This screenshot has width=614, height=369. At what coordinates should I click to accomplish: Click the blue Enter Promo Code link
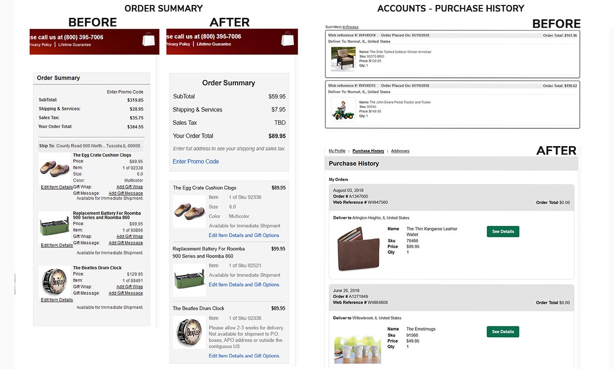(196, 161)
